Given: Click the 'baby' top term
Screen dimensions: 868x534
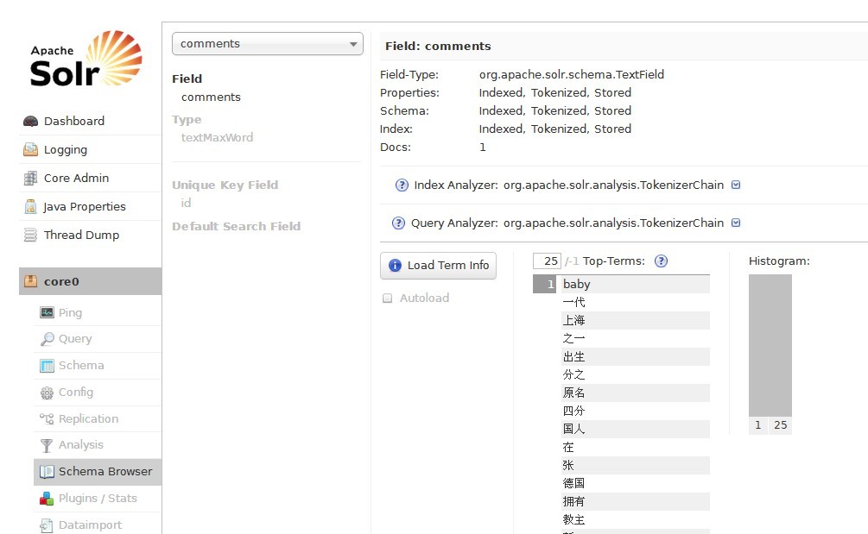Looking at the screenshot, I should (577, 284).
